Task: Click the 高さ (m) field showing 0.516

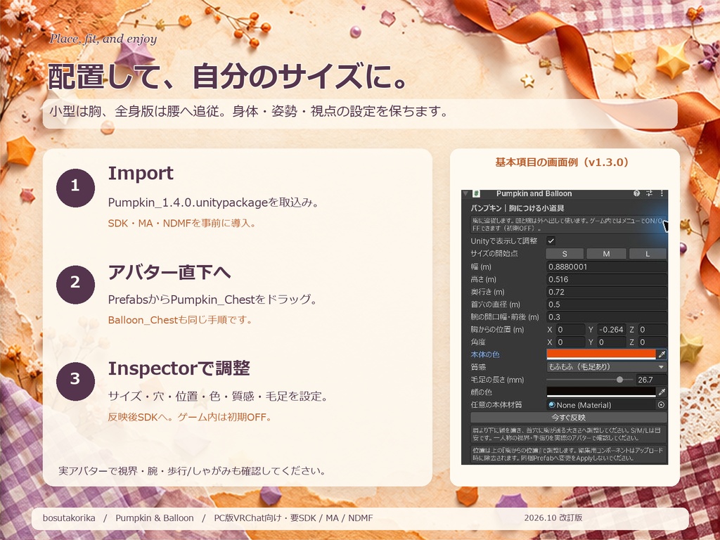Action: (606, 279)
